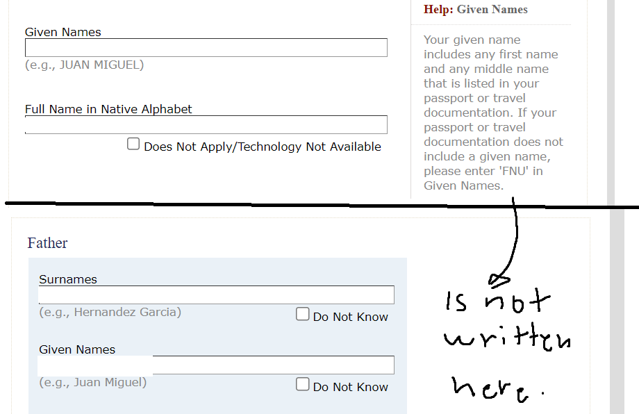Image resolution: width=639 pixels, height=414 pixels.
Task: Click the top Given Names field label
Action: (x=63, y=32)
